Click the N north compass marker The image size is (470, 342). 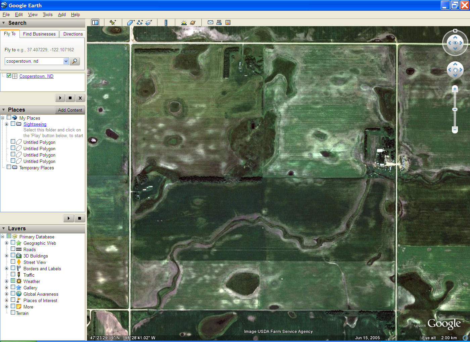pyautogui.click(x=455, y=31)
